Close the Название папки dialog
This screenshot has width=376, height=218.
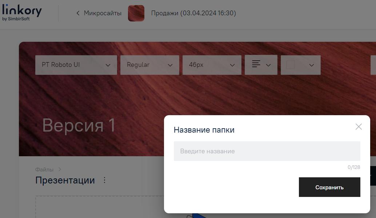359,127
